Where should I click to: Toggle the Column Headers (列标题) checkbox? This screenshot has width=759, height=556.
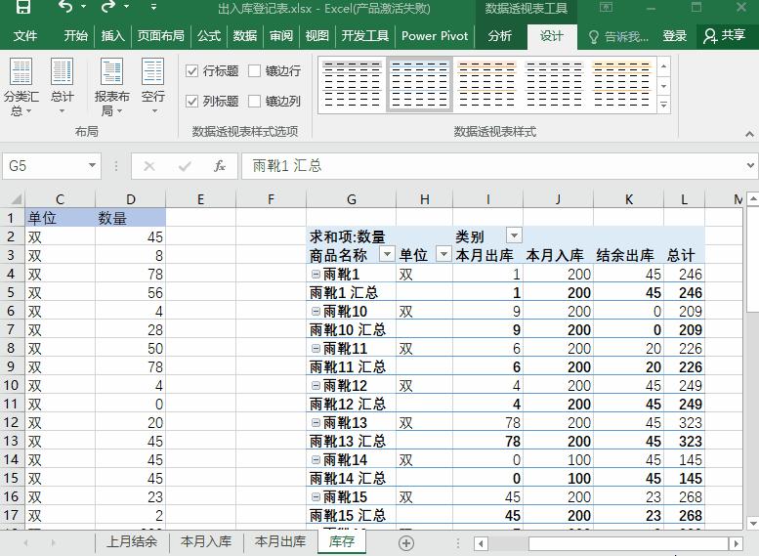coord(192,102)
